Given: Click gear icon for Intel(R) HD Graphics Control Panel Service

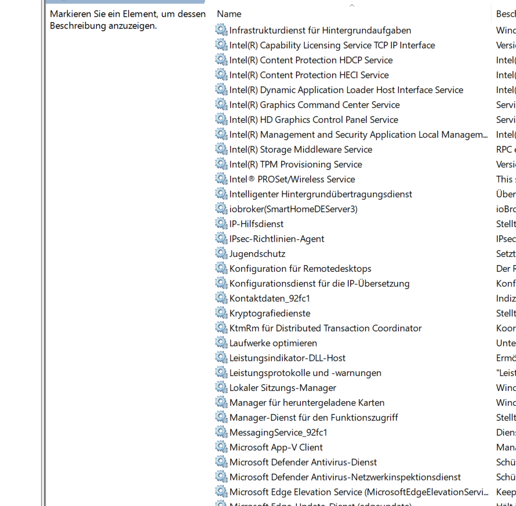Looking at the screenshot, I should 221,120.
